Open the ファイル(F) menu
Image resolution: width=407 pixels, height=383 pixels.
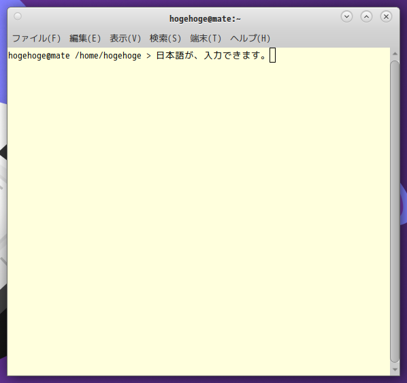[x=36, y=38]
